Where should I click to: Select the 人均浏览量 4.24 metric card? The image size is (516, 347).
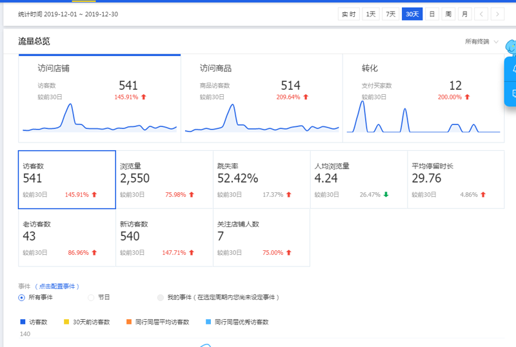pyautogui.click(x=359, y=180)
